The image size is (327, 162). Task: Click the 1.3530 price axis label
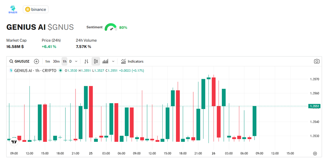coord(314,136)
